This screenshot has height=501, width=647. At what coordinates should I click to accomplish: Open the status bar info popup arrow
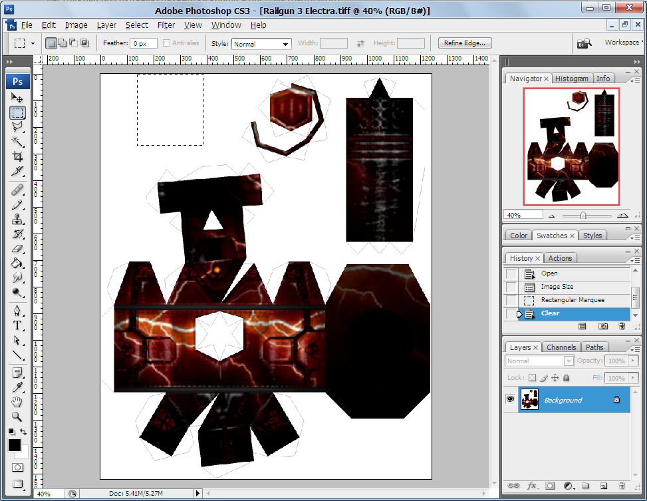pos(197,493)
